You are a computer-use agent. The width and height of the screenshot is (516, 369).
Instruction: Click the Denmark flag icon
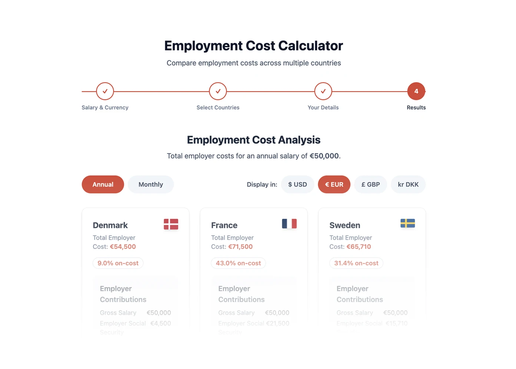point(171,224)
